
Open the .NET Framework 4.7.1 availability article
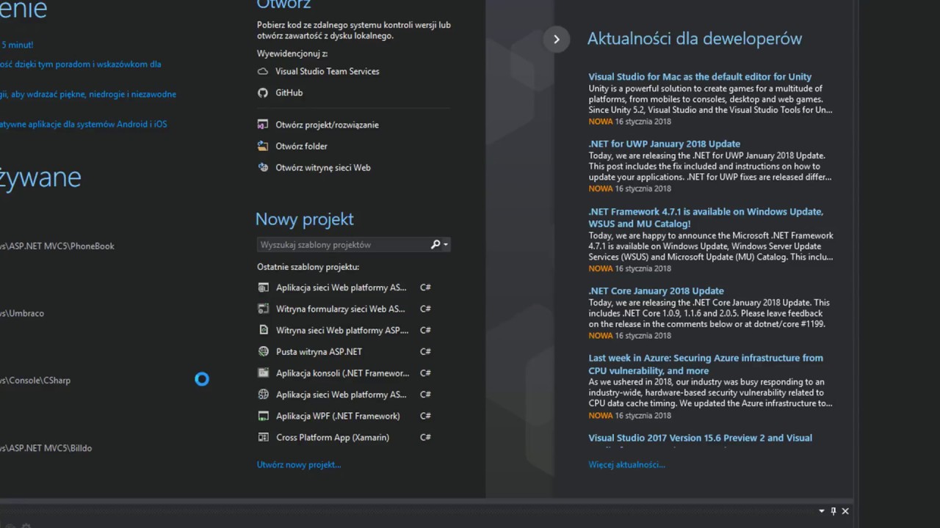(x=706, y=218)
